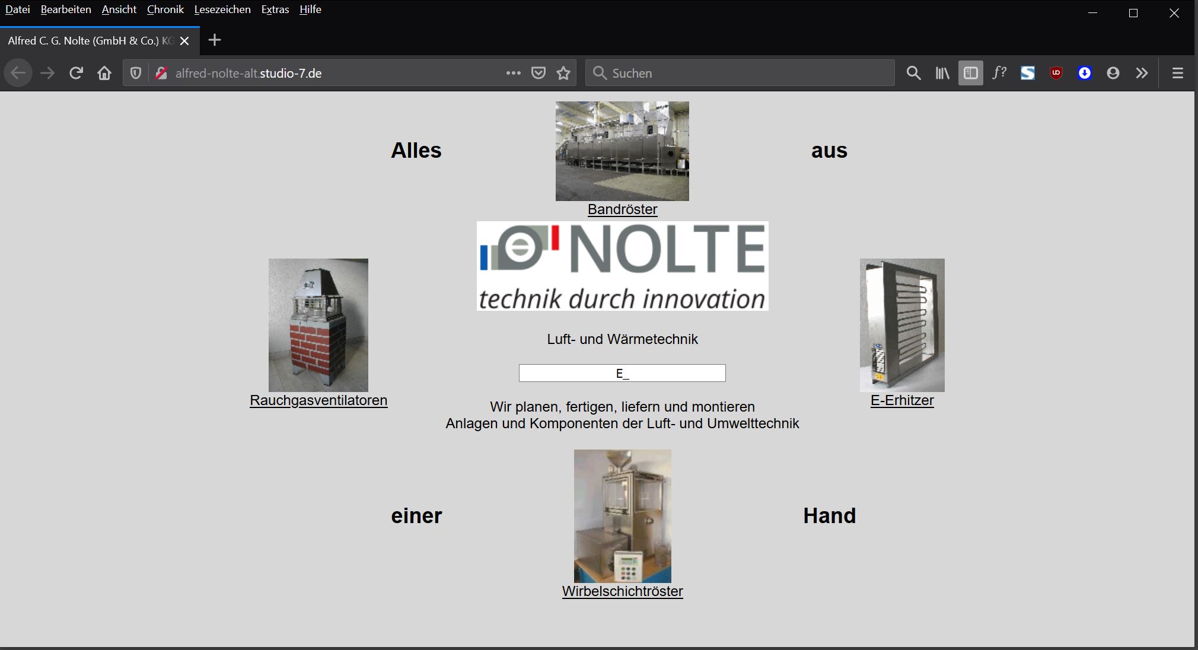The width and height of the screenshot is (1198, 650).
Task: Open the page actions three-dot menu
Action: (514, 73)
